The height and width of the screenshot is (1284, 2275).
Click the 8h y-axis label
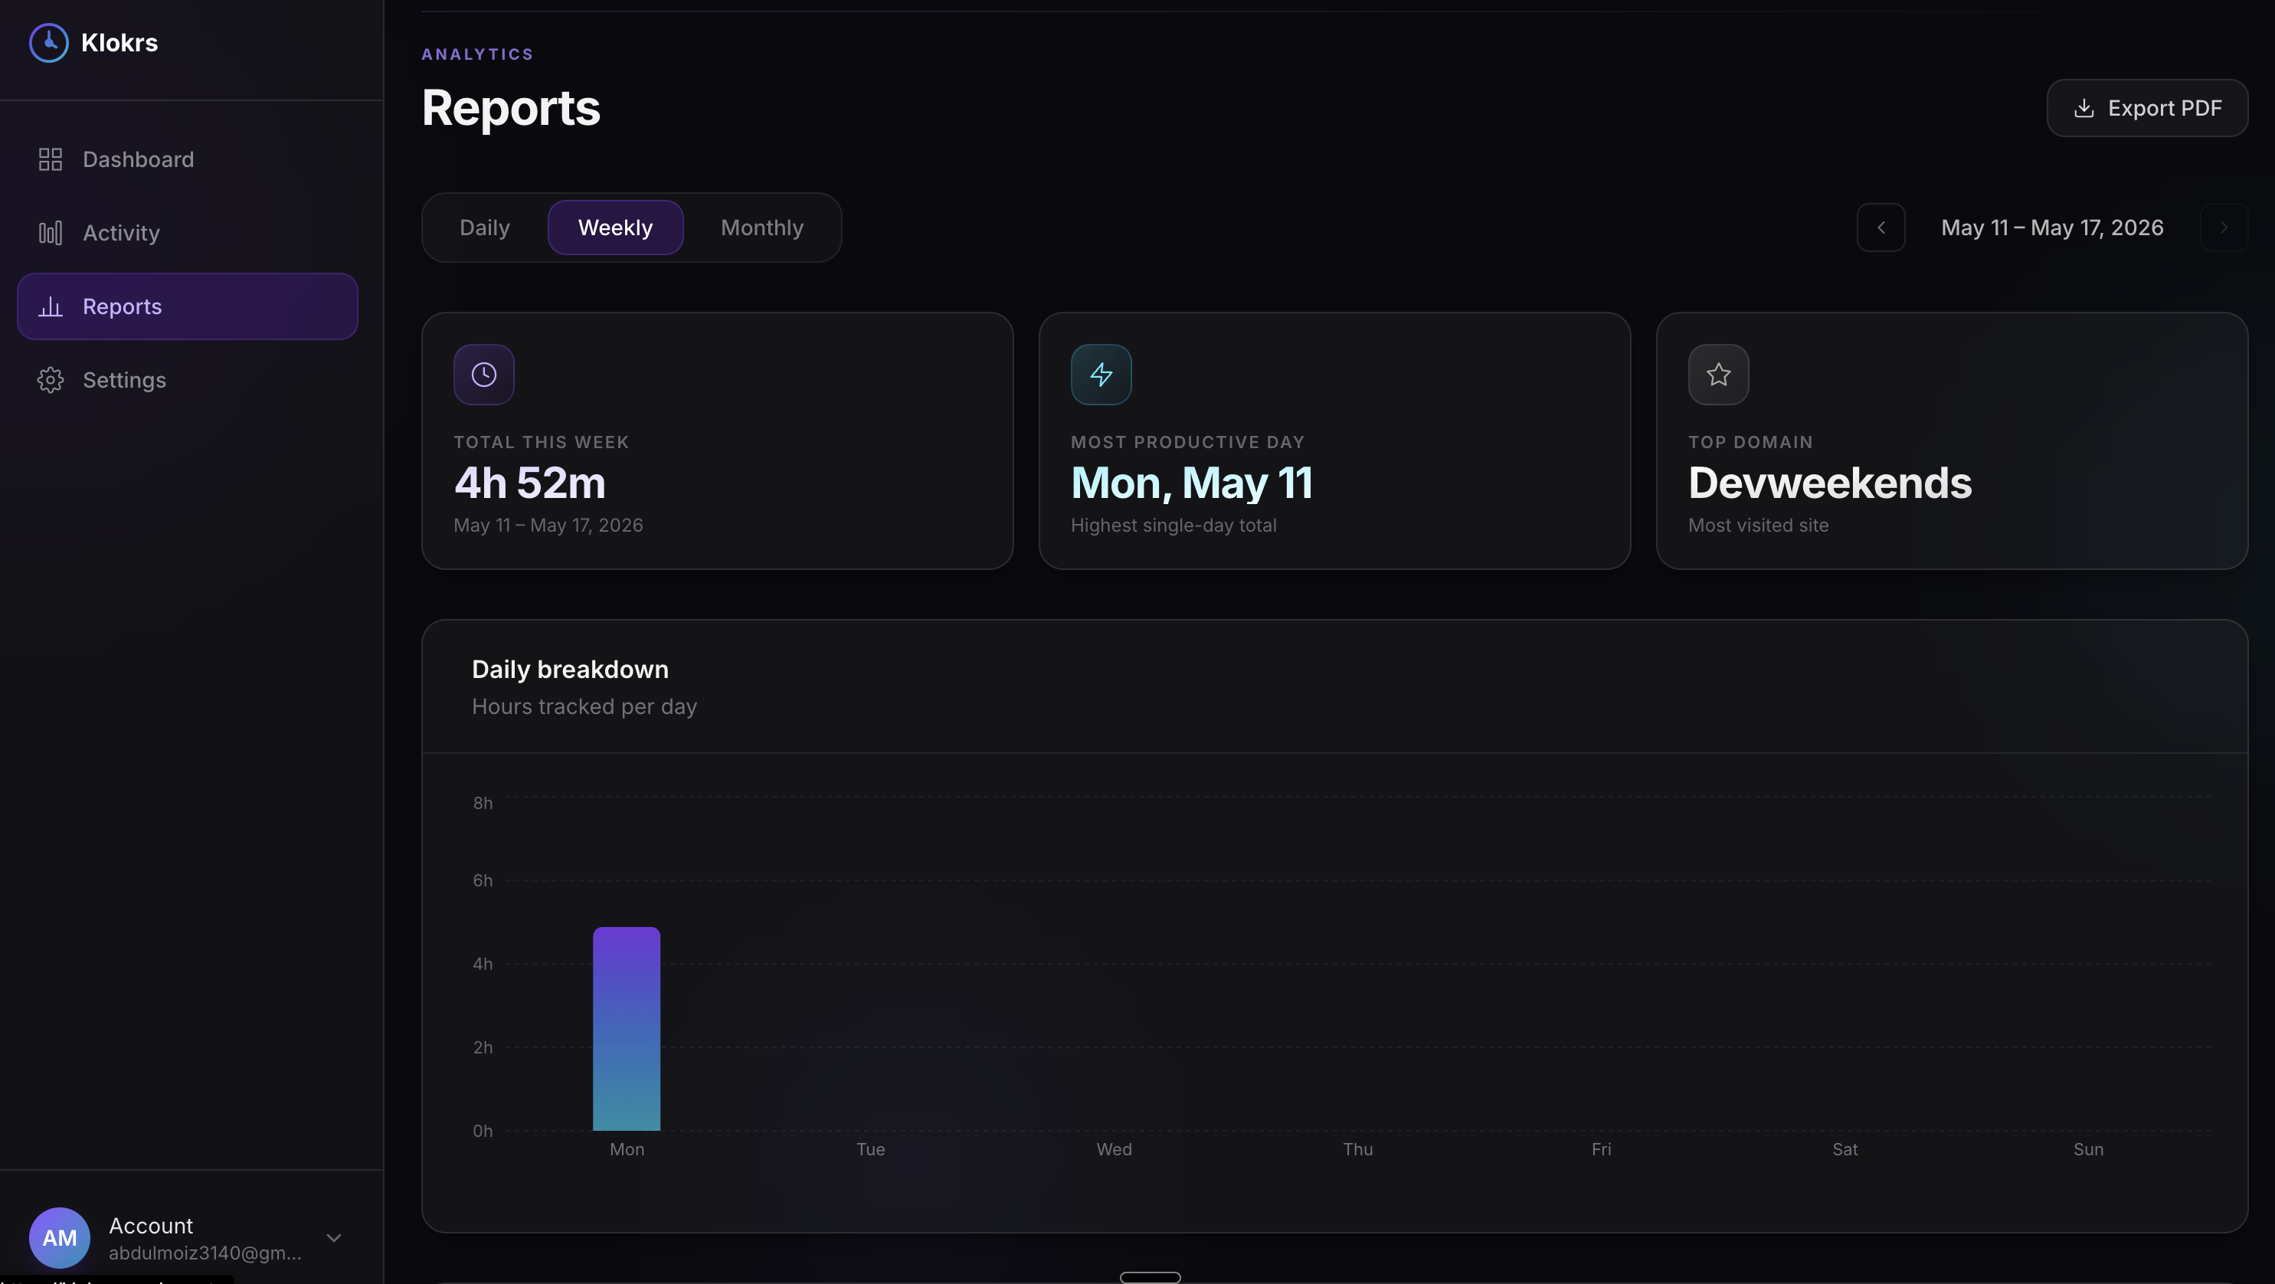pyautogui.click(x=483, y=803)
